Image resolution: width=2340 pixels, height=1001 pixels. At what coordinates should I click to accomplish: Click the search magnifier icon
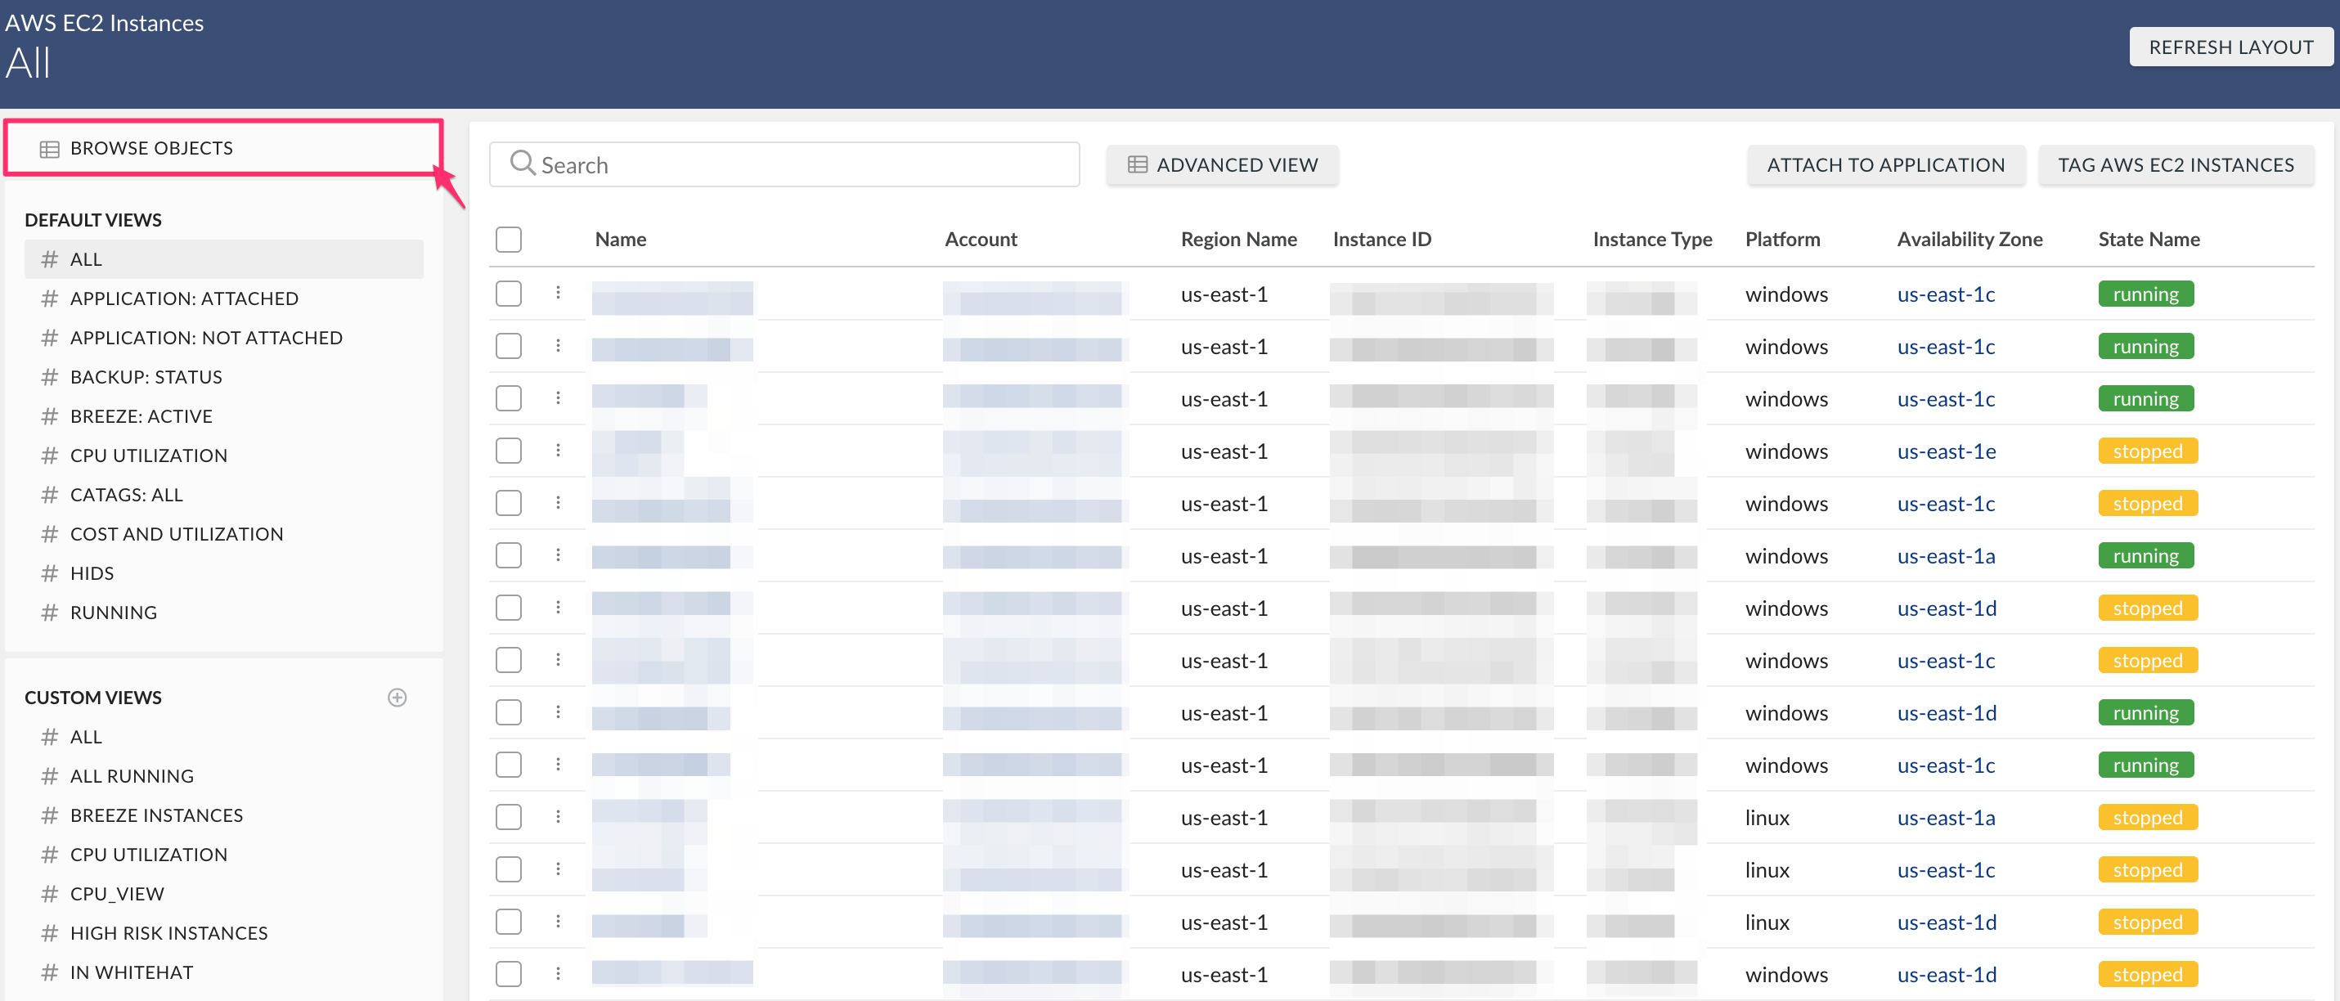tap(523, 164)
